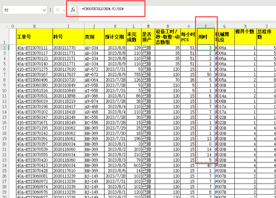This screenshot has height=198, width=276.
Task: Click date cell 2023/8/6
Action: click(x=115, y=171)
